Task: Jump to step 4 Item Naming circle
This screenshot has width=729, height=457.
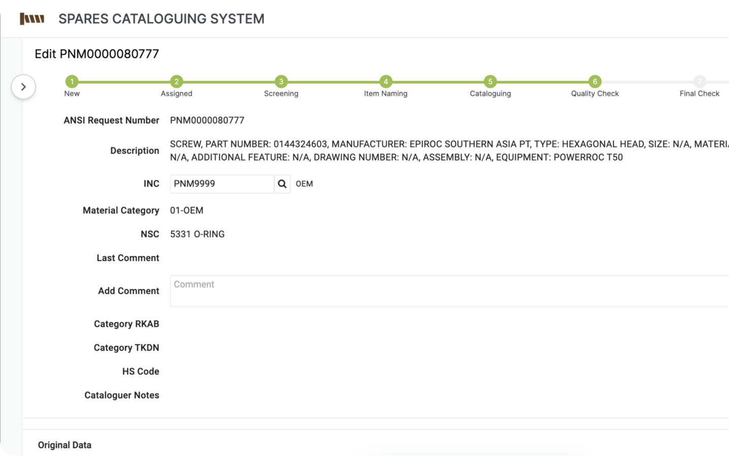Action: pyautogui.click(x=386, y=81)
